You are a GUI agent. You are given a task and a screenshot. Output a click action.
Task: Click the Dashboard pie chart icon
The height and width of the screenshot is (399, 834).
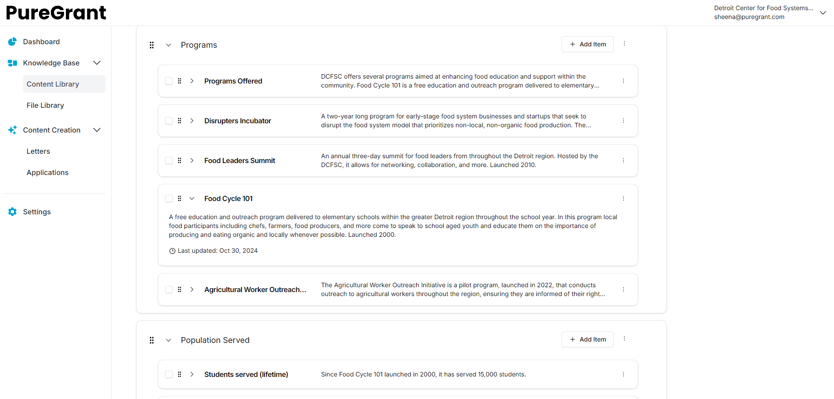pyautogui.click(x=12, y=42)
